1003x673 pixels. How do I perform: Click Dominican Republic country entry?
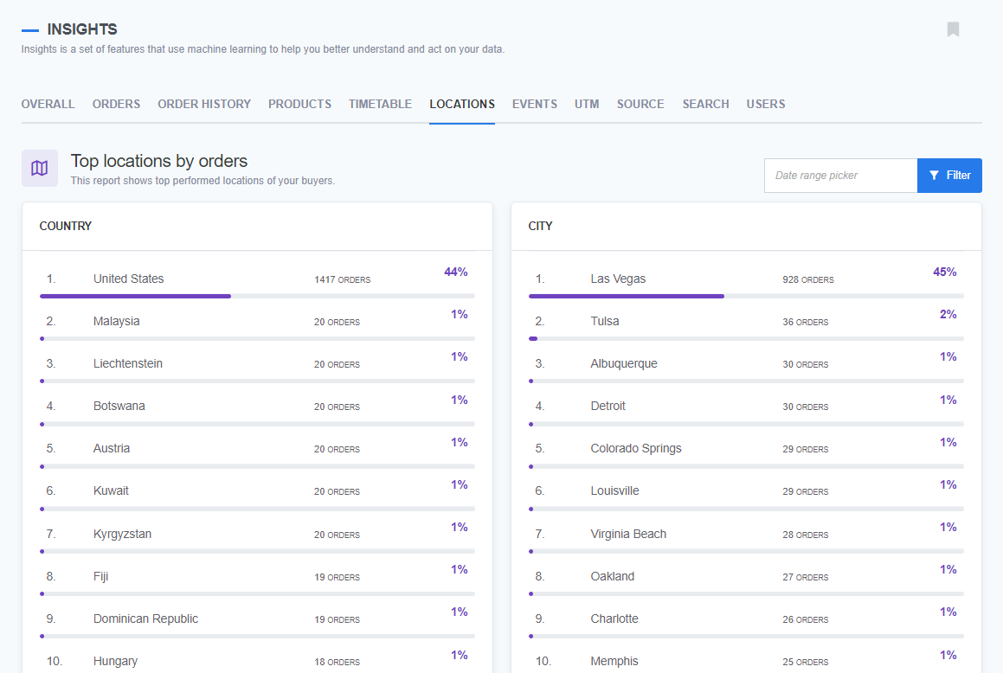click(257, 619)
